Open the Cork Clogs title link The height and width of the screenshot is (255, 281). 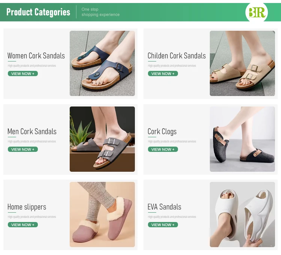coord(162,132)
